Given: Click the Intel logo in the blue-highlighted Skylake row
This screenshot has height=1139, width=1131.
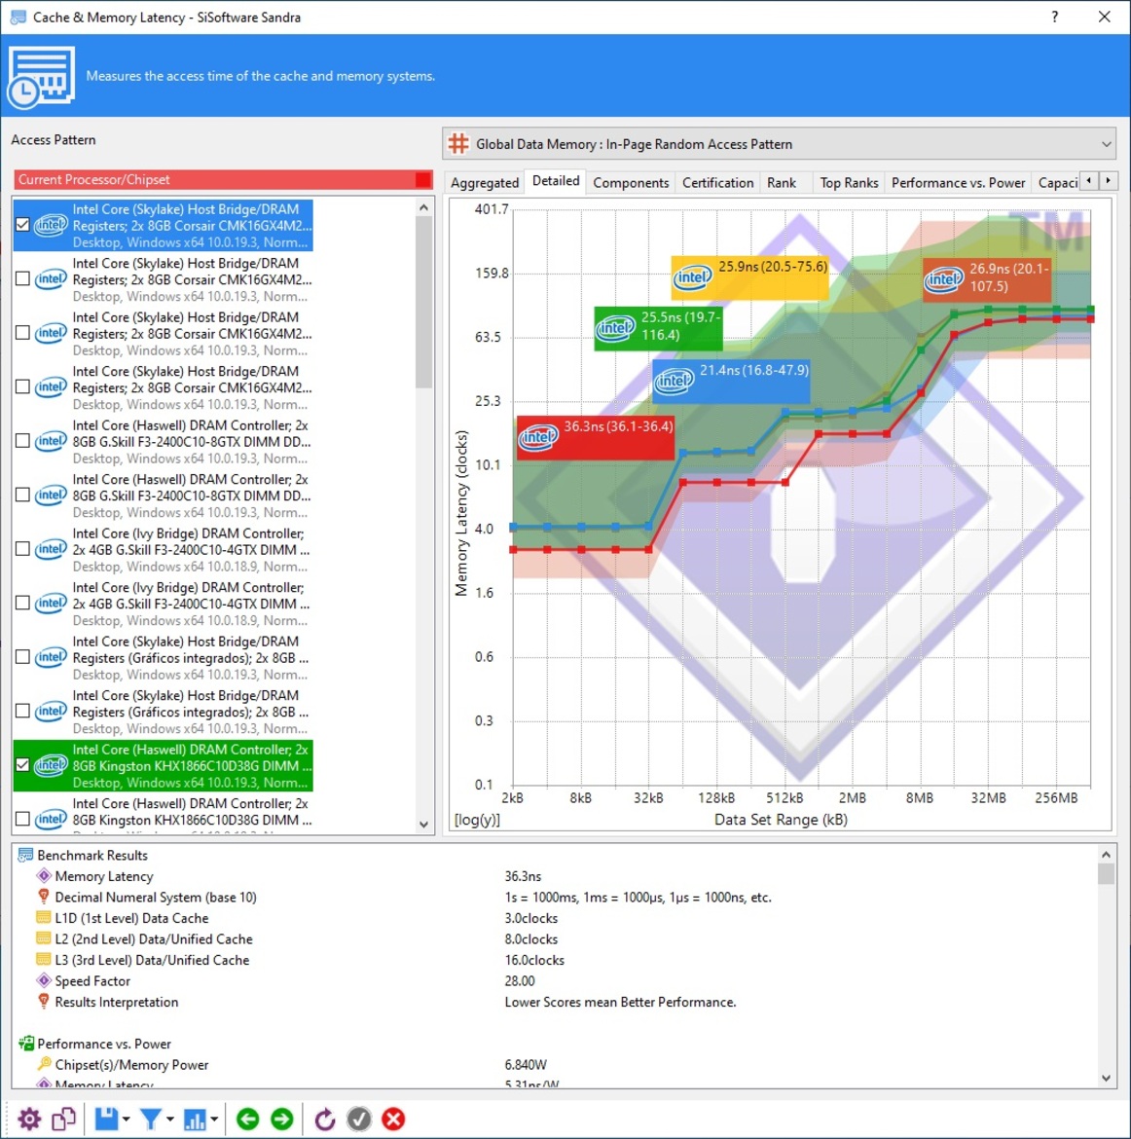Looking at the screenshot, I should (x=51, y=225).
